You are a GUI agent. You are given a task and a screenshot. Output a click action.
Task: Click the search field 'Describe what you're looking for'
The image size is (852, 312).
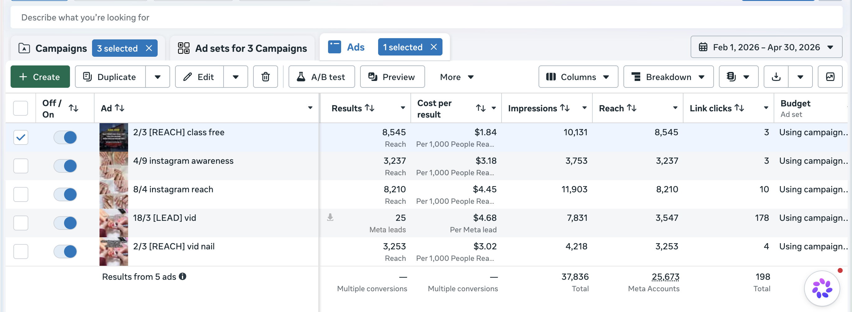click(426, 17)
